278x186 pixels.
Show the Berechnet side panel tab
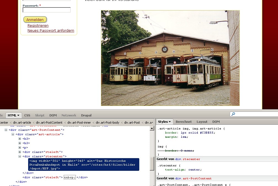[x=183, y=122]
